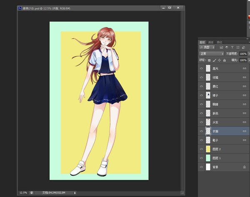Click the 不透明度 100% field

tap(243, 54)
